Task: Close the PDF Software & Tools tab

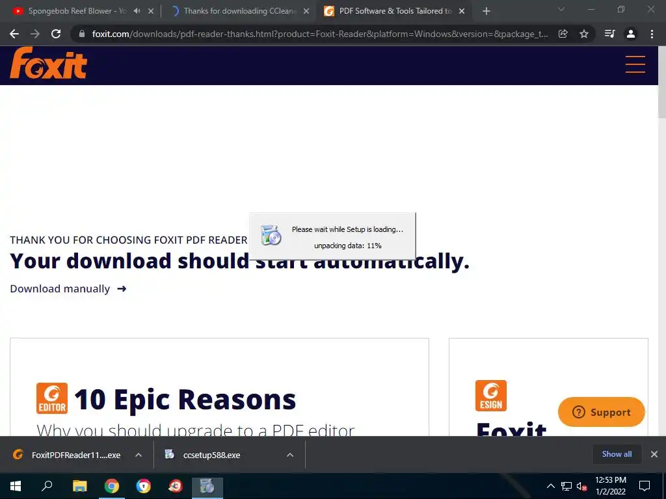Action: click(462, 11)
